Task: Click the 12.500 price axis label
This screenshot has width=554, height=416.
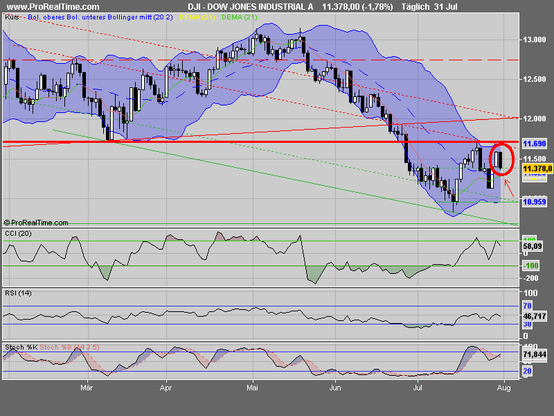Action: (x=535, y=79)
